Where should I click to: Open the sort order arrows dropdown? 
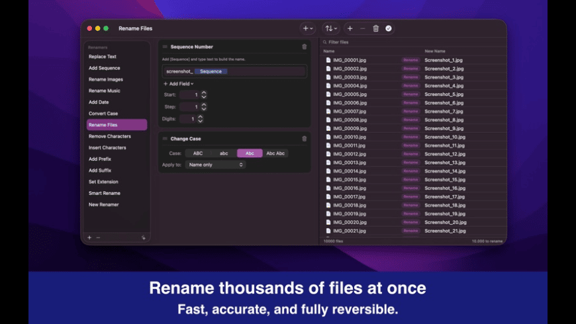click(x=330, y=28)
